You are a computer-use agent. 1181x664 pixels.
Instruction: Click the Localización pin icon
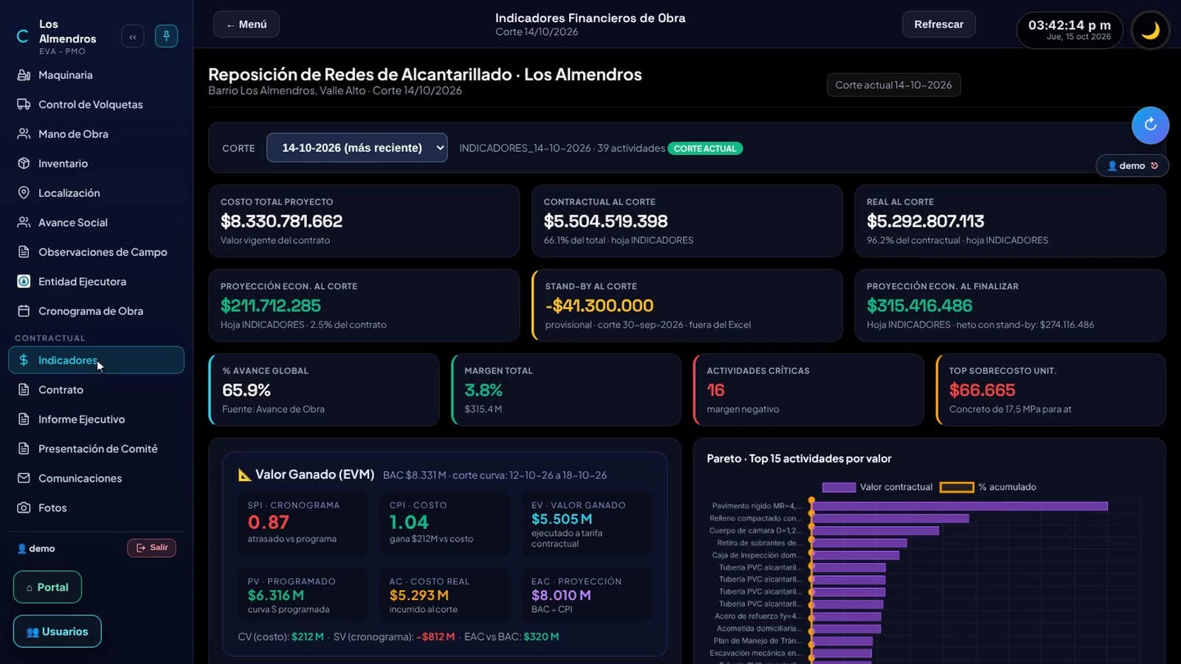coord(24,193)
